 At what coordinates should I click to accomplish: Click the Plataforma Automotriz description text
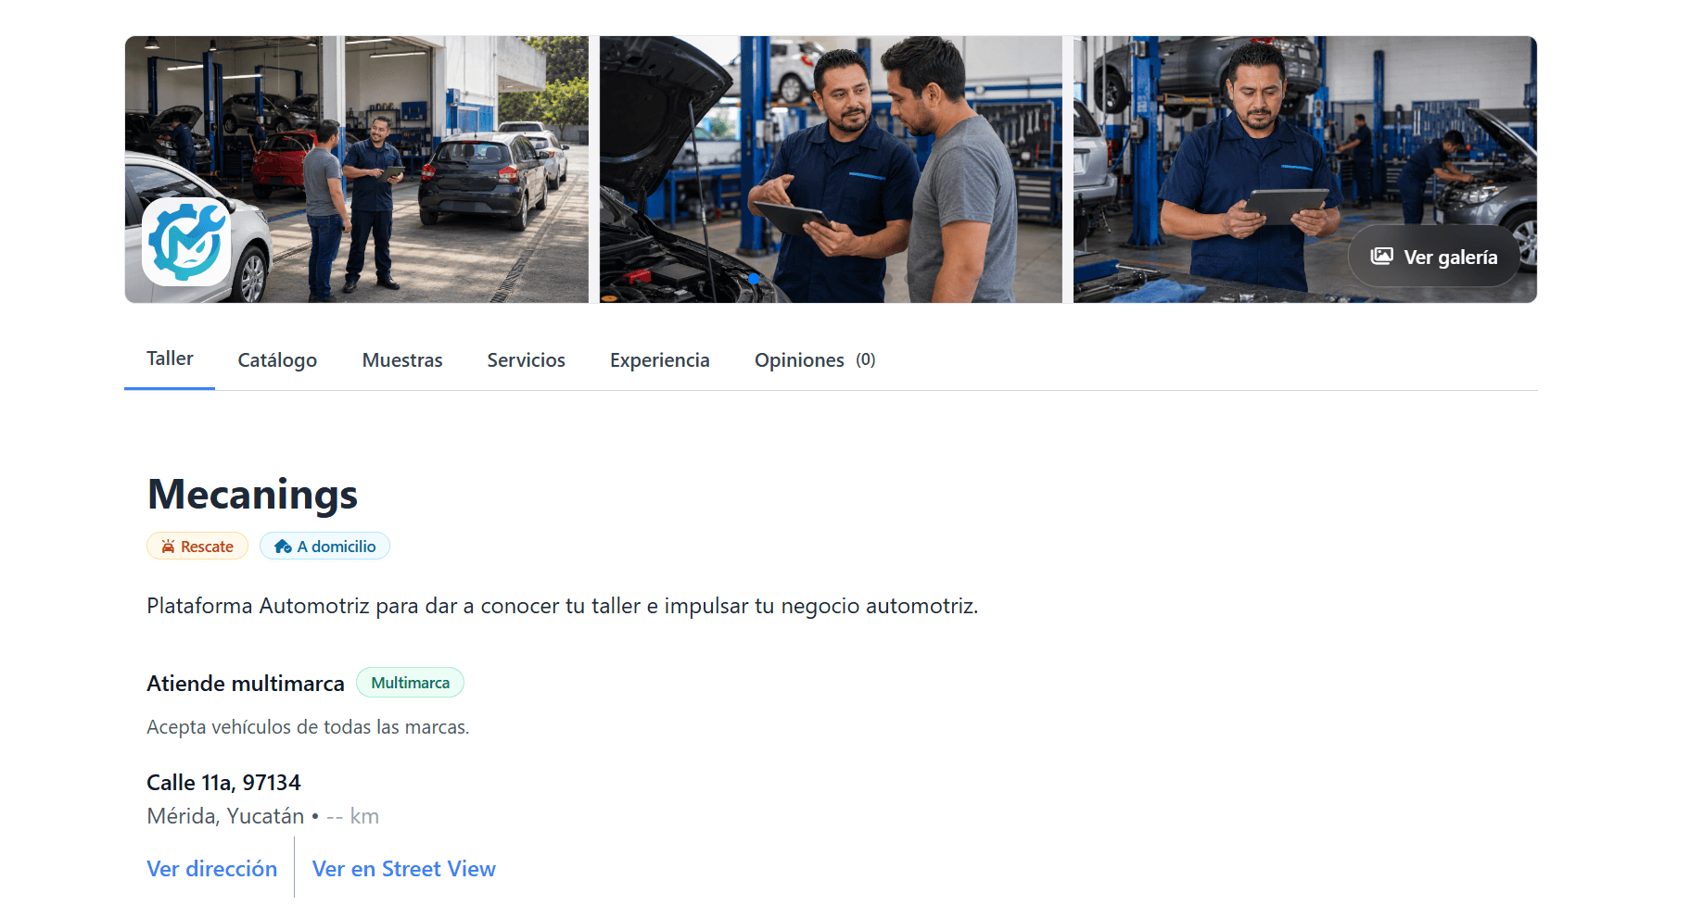click(x=562, y=606)
